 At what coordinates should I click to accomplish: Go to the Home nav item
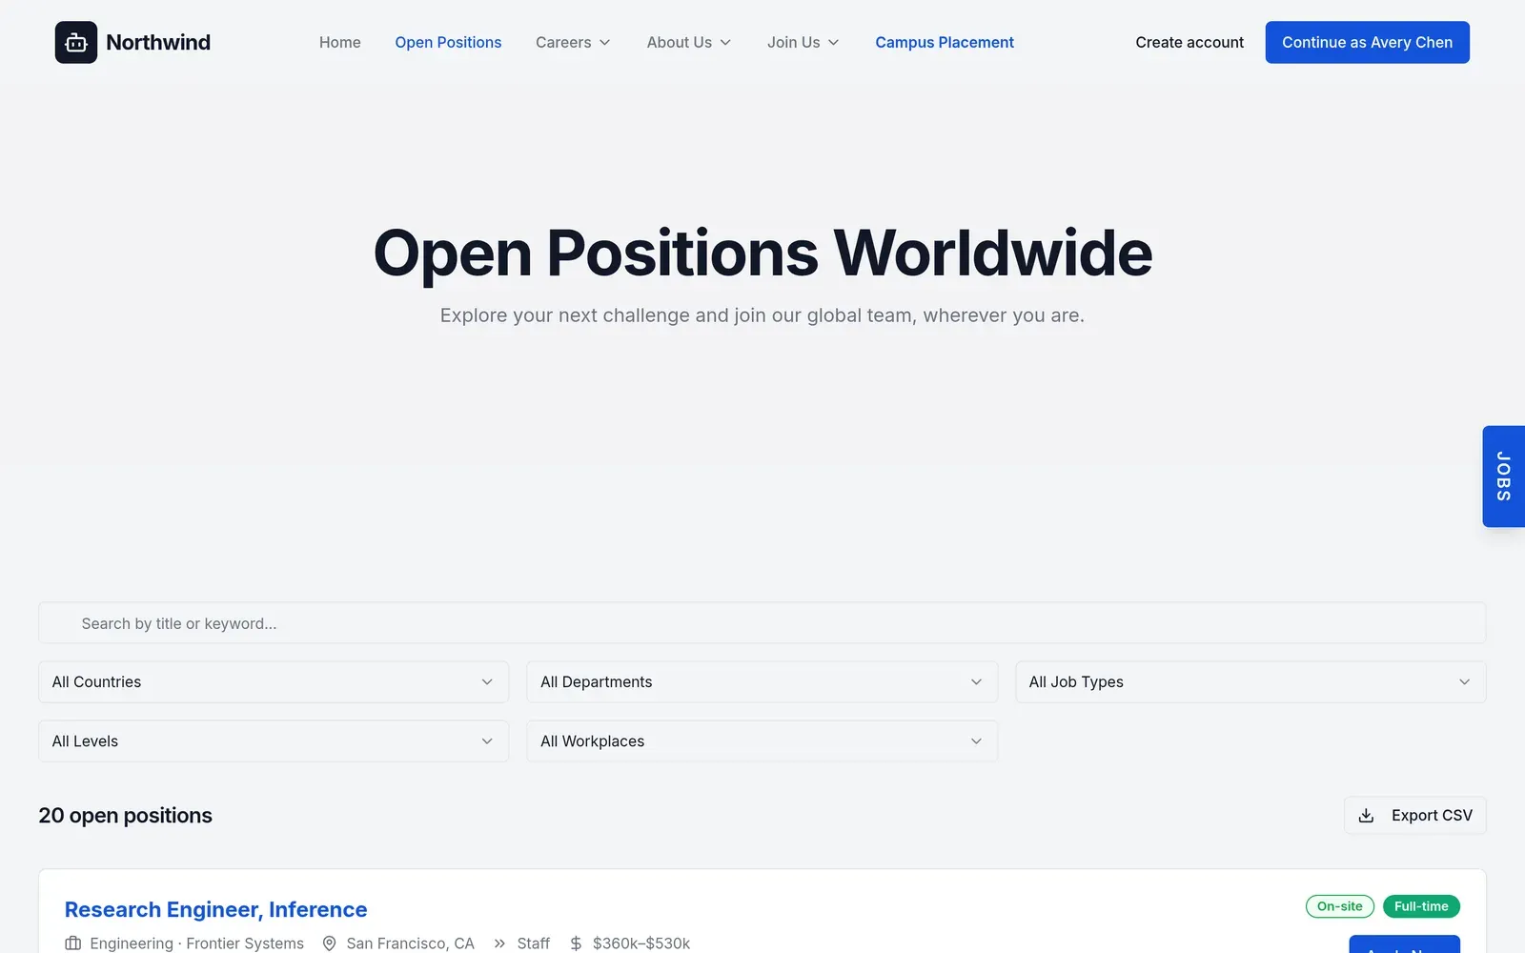pyautogui.click(x=340, y=42)
